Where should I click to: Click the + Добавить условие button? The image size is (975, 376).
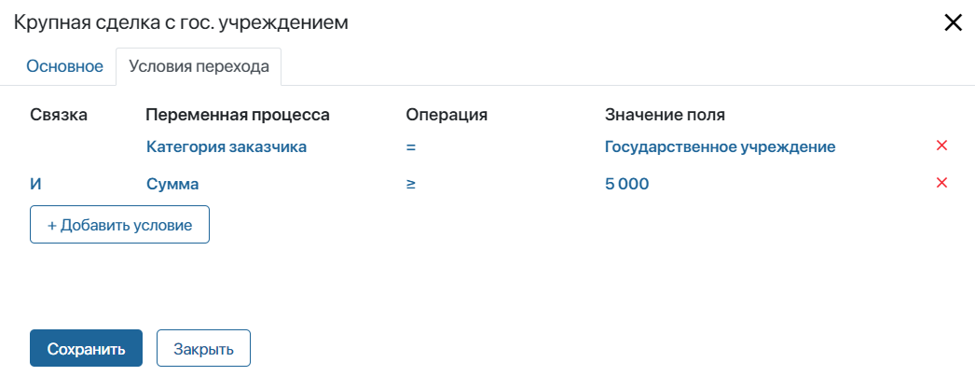click(119, 225)
